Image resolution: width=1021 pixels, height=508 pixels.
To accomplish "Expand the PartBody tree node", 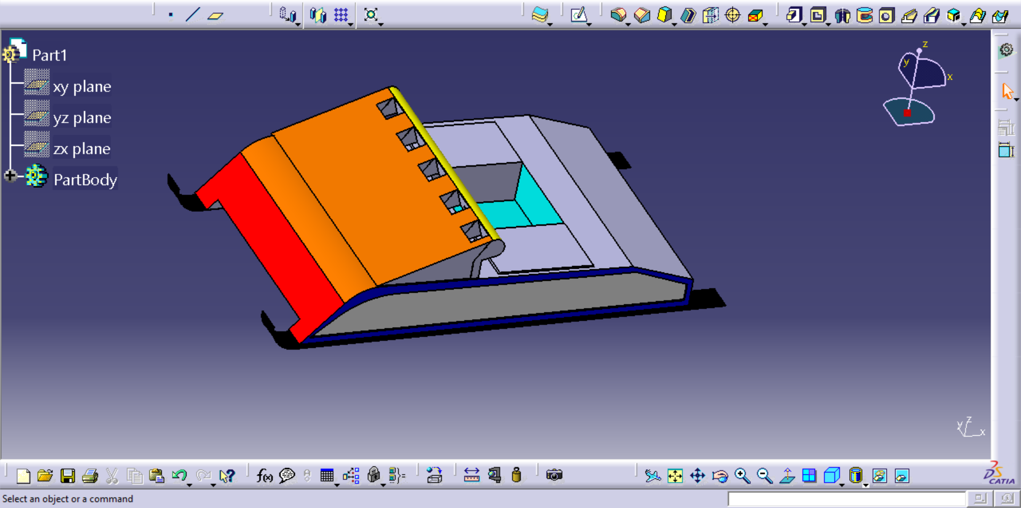I will (x=10, y=176).
